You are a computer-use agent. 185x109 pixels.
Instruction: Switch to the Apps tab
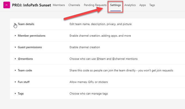pyautogui.click(x=142, y=5)
